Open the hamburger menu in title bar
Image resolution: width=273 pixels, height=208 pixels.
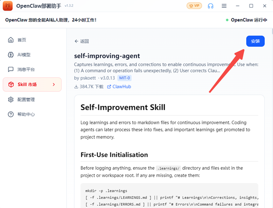[224, 6]
